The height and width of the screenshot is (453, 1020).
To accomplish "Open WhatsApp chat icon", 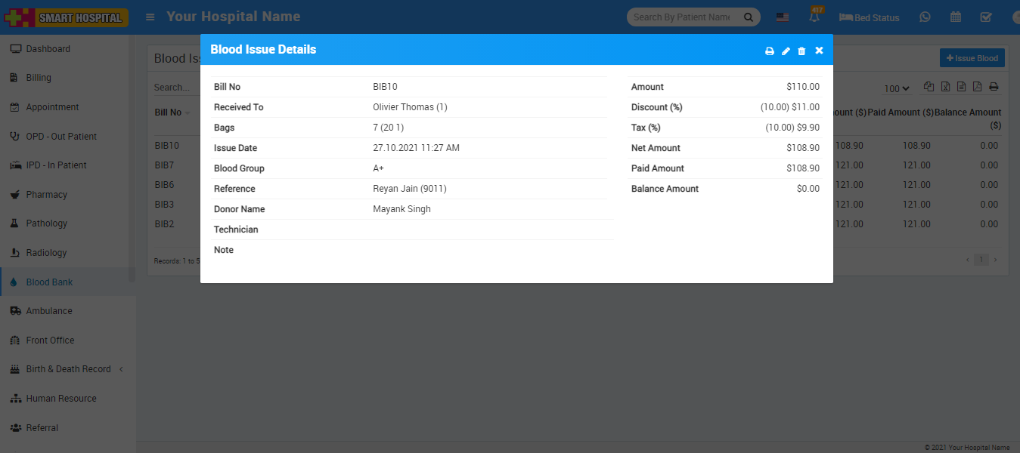I will click(x=925, y=17).
